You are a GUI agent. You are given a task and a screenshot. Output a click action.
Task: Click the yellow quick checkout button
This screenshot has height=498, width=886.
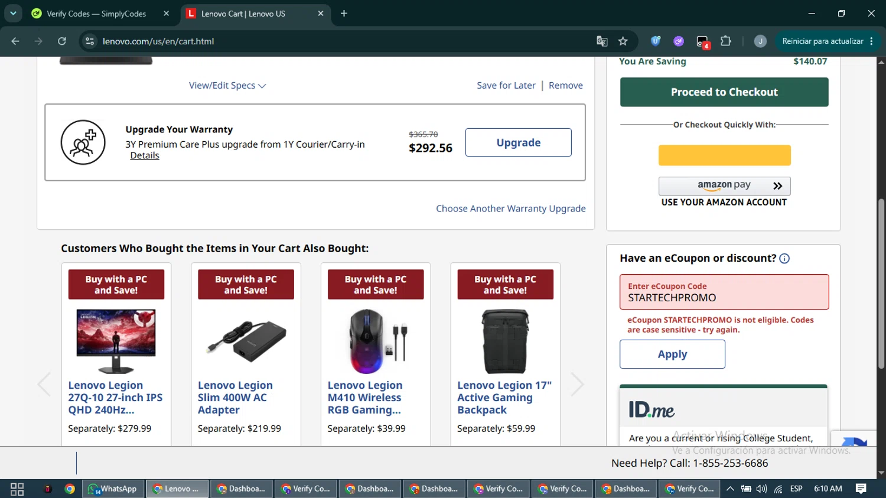tap(725, 155)
